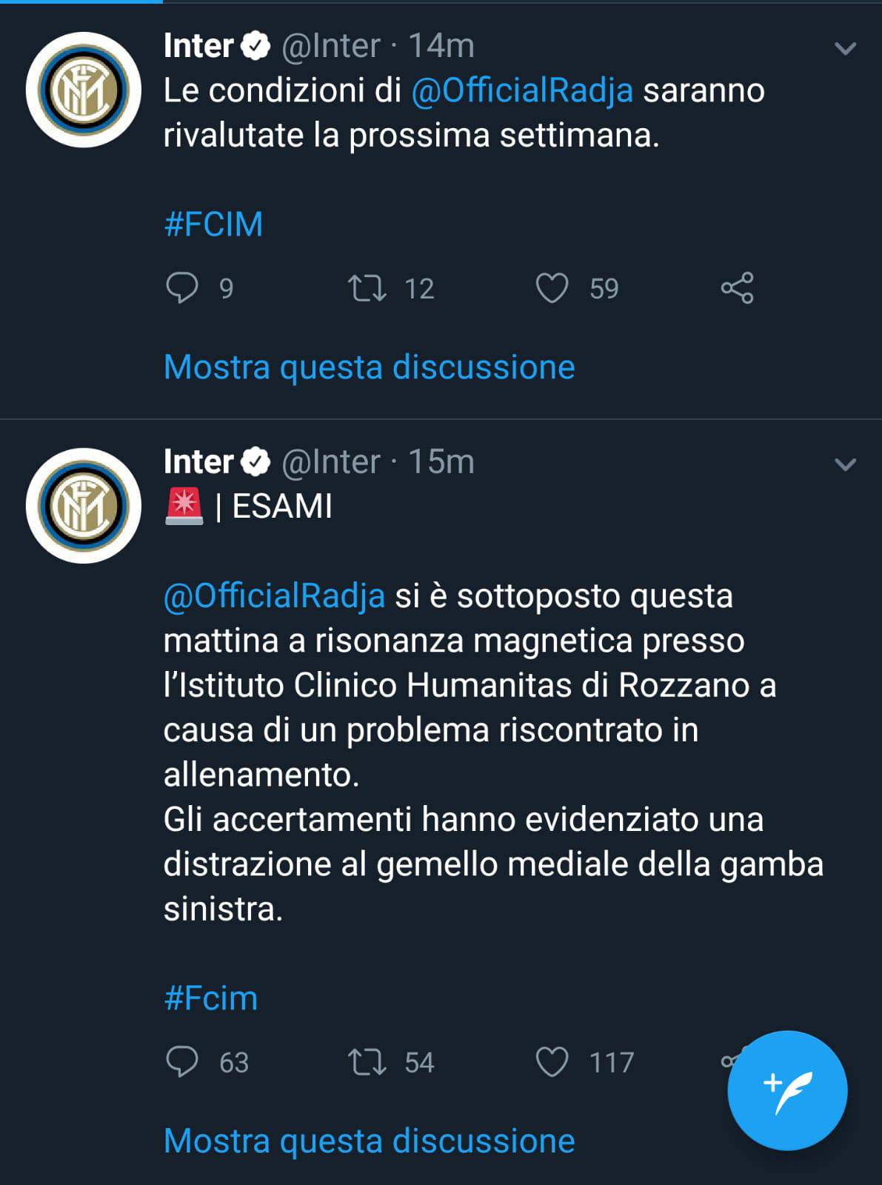This screenshot has width=882, height=1185.
Task: Retweet the 14m Inter tweet
Action: [x=367, y=288]
